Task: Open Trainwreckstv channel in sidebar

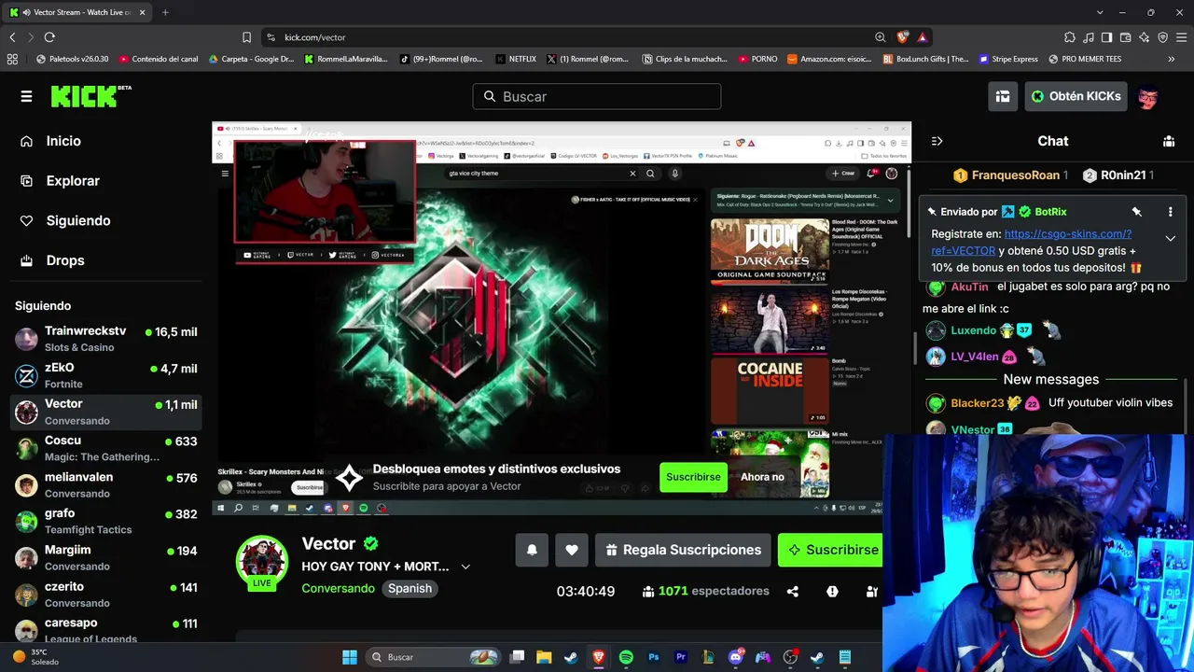Action: [106, 339]
